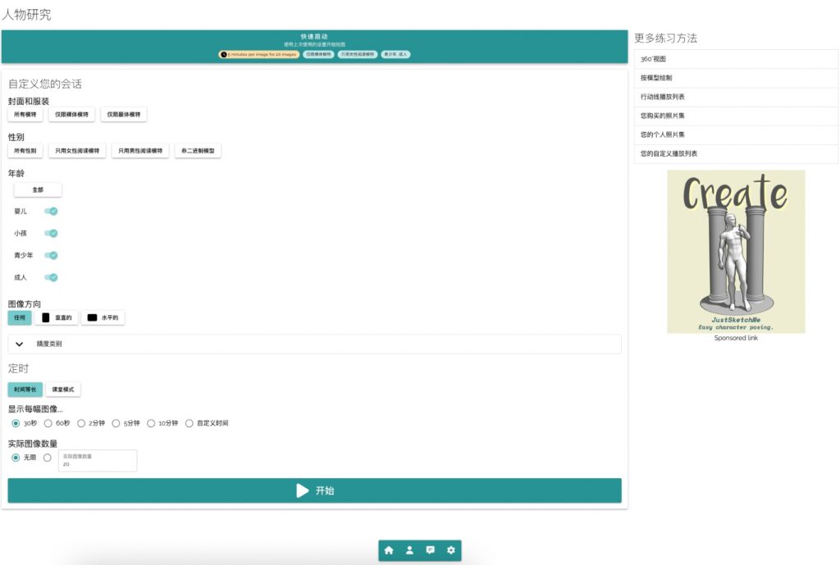
Task: Click the 仅限着装模特 clothing button
Action: tap(124, 115)
